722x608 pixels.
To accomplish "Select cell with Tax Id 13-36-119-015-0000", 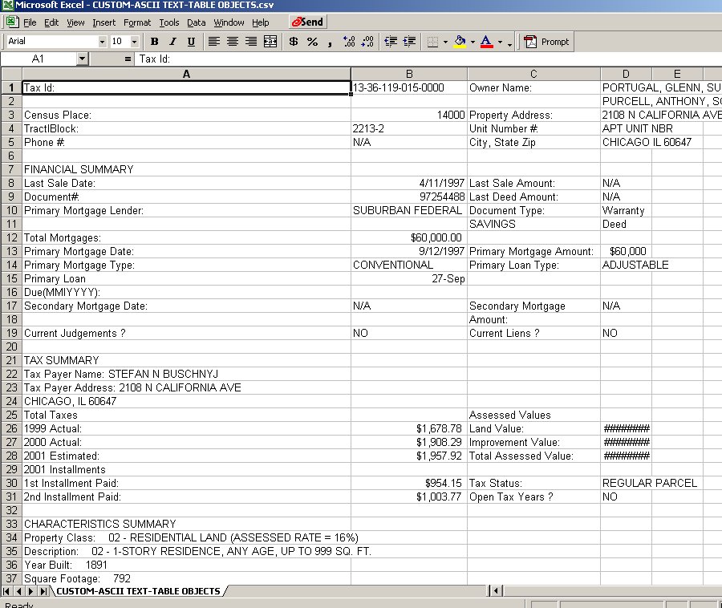I will [409, 88].
